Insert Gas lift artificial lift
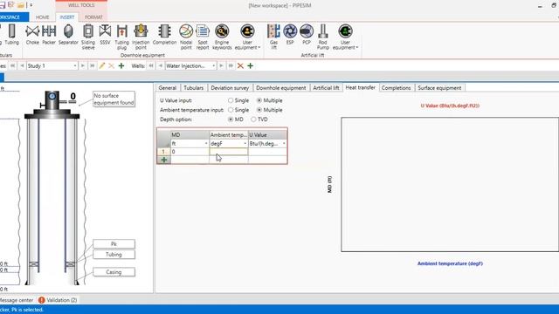The width and height of the screenshot is (559, 314). click(x=273, y=37)
